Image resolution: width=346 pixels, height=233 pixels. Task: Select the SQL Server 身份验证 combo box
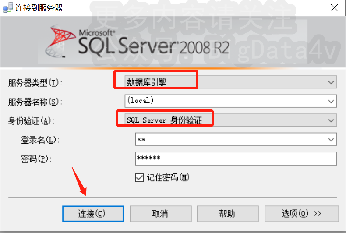(x=230, y=120)
